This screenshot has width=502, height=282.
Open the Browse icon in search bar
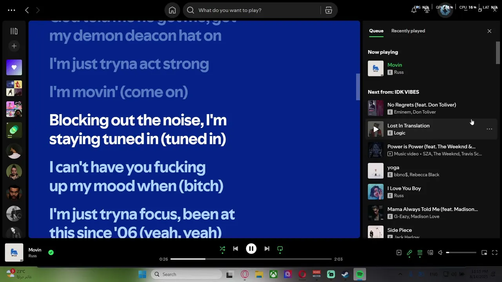point(329,10)
